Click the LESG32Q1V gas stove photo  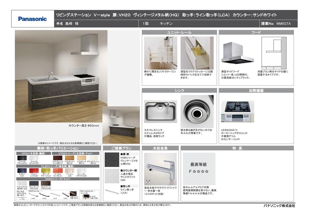[x=237, y=111]
